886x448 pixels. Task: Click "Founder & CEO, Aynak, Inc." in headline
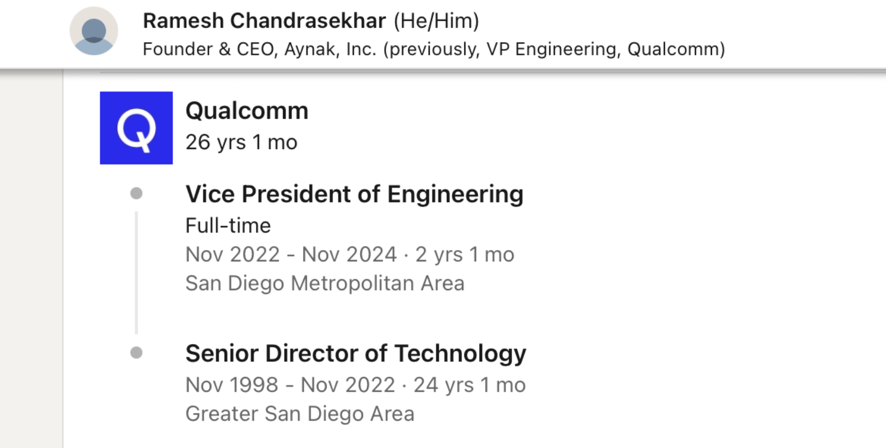tap(259, 49)
